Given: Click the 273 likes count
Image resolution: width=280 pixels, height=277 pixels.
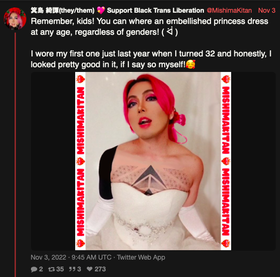Looking at the screenshot, I should pos(100,269).
